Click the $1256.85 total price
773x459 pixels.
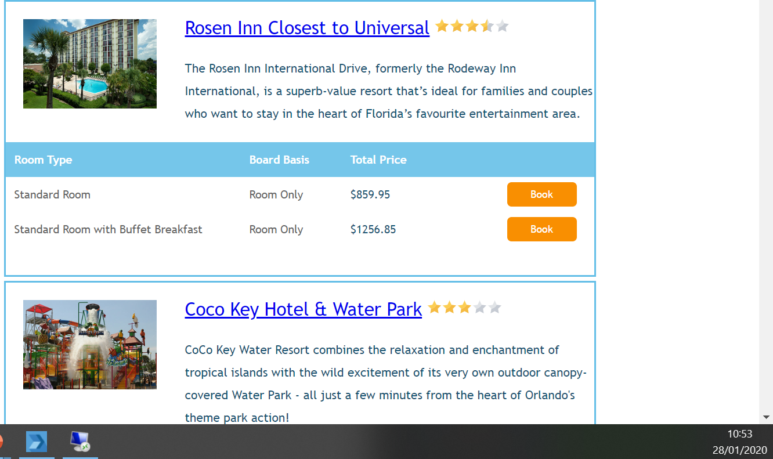point(373,229)
